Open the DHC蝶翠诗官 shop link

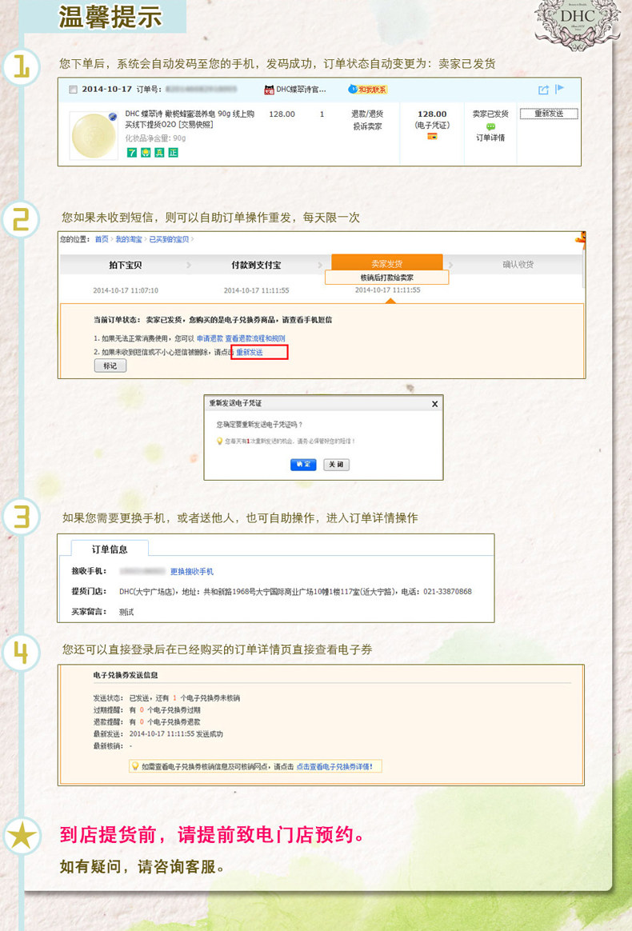[301, 90]
